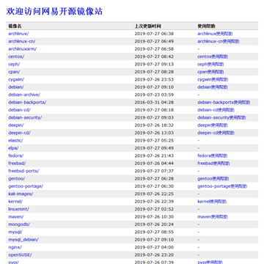
Task: Open mongodb/ directory link
Action: 19,224
